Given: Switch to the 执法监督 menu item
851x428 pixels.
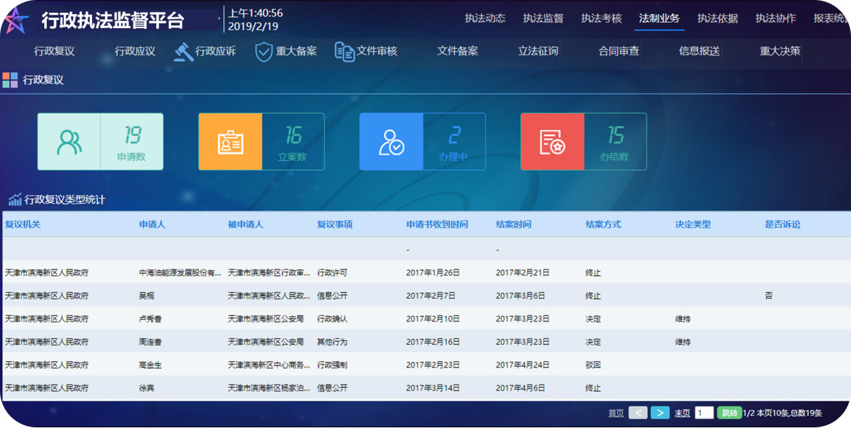Looking at the screenshot, I should click(x=541, y=19).
